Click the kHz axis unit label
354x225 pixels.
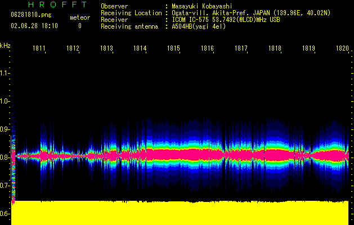point(5,46)
